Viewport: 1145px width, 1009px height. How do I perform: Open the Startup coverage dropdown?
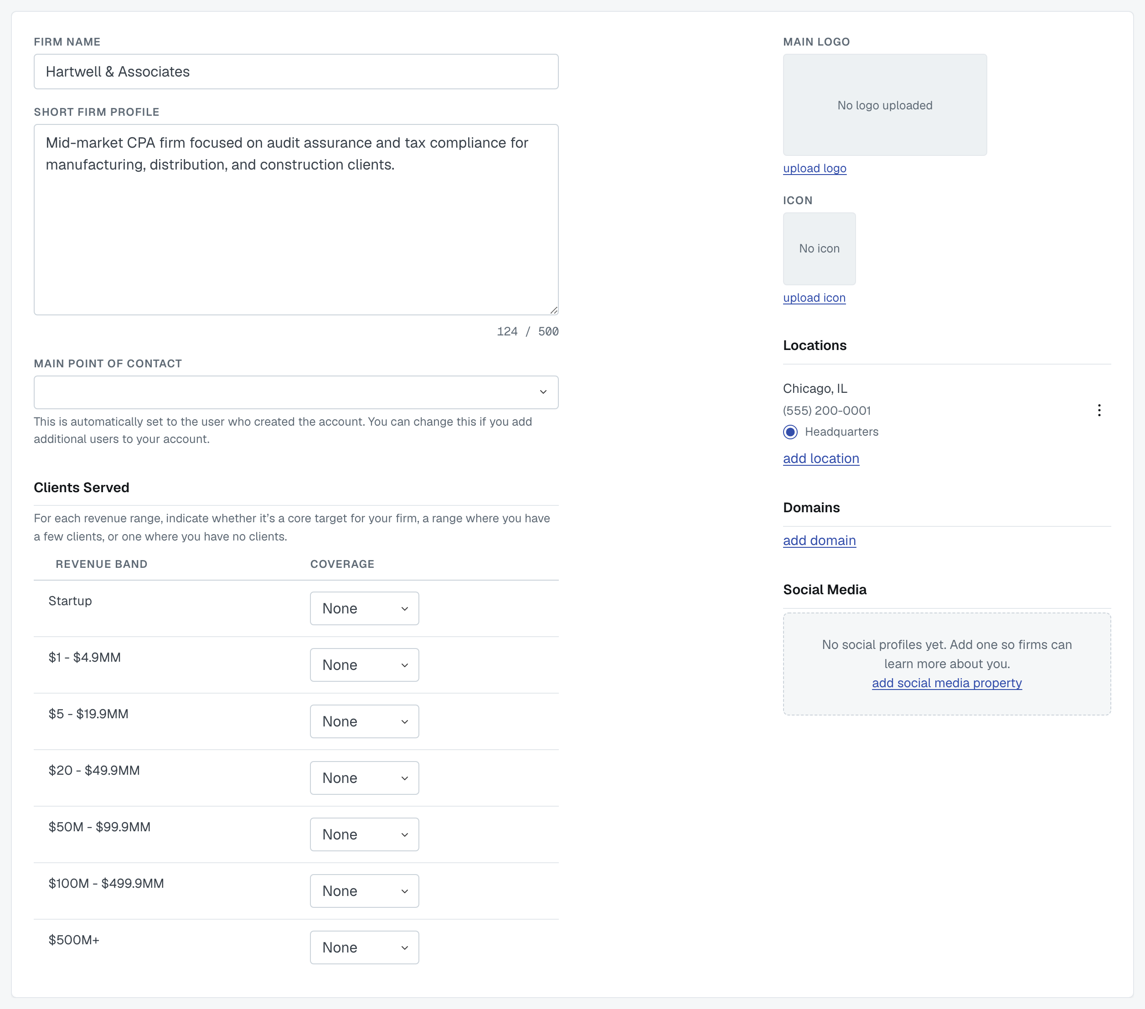click(x=364, y=609)
